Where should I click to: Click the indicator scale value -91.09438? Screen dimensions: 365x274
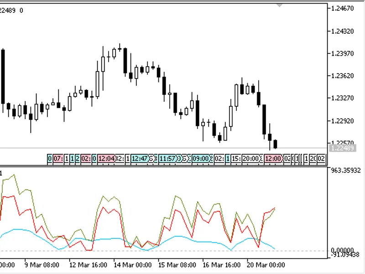point(345,255)
